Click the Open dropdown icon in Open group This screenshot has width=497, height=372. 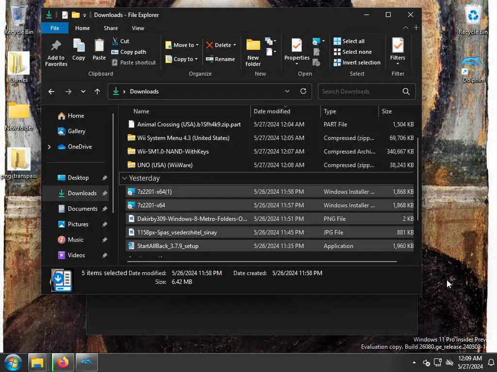[318, 41]
